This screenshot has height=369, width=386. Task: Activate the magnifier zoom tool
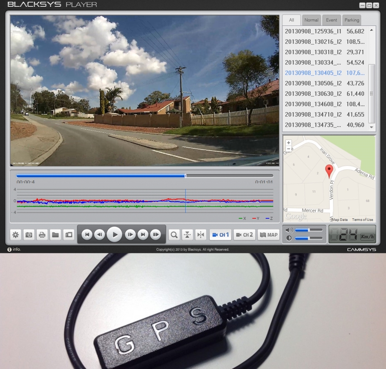tap(174, 235)
